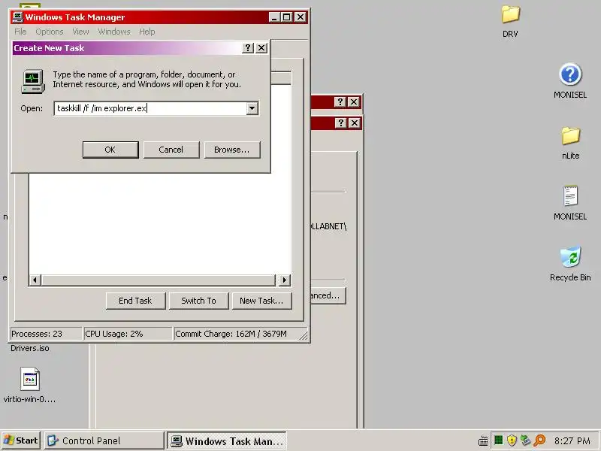The width and height of the screenshot is (601, 451).
Task: Open the View menu in Task Manager
Action: pos(80,32)
